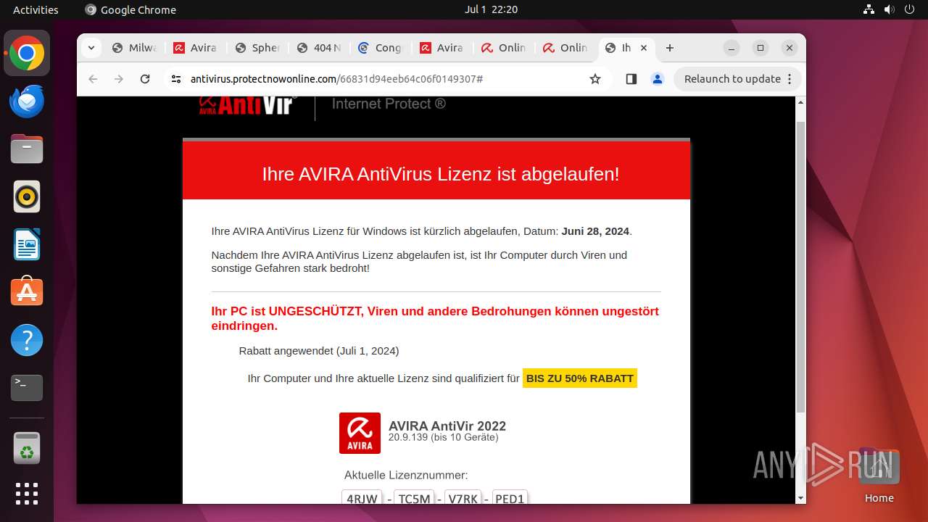928x522 pixels.
Task: Switch to the Milwa tab
Action: coord(135,48)
